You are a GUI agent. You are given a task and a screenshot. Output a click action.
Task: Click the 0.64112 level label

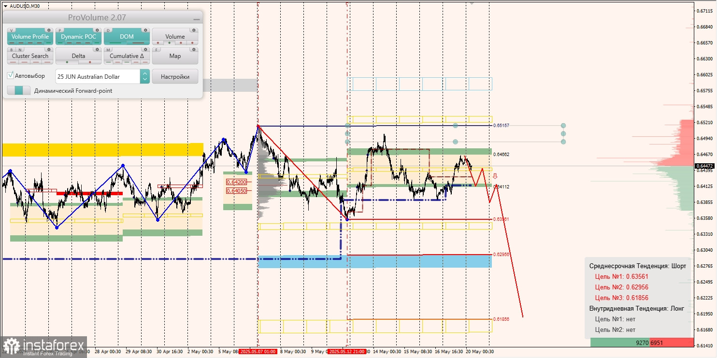(x=502, y=186)
